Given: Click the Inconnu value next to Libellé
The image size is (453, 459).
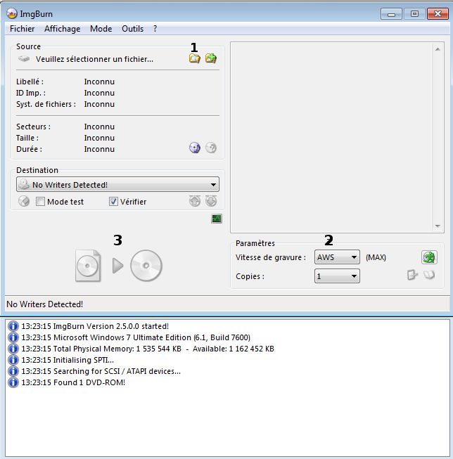Looking at the screenshot, I should [x=99, y=82].
